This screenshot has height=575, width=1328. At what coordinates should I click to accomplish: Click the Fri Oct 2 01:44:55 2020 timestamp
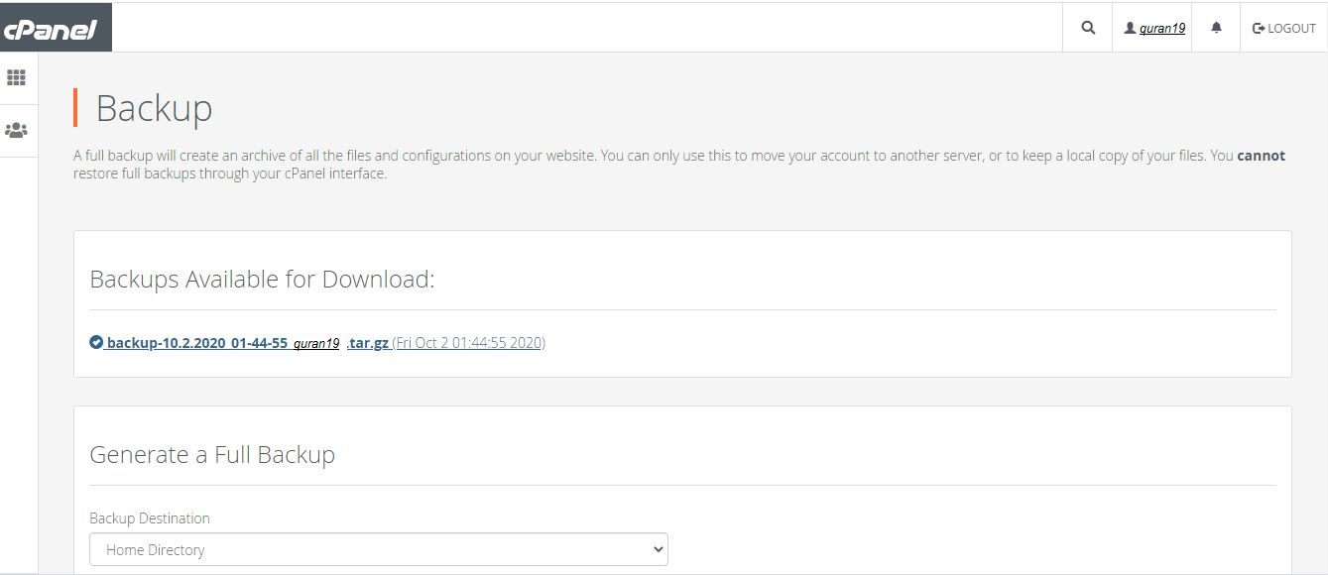(469, 343)
